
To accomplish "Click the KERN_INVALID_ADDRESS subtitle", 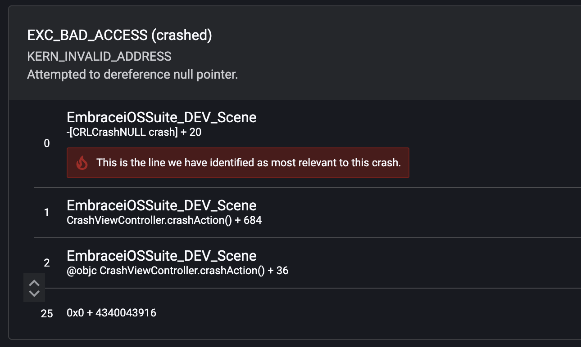I will [99, 56].
